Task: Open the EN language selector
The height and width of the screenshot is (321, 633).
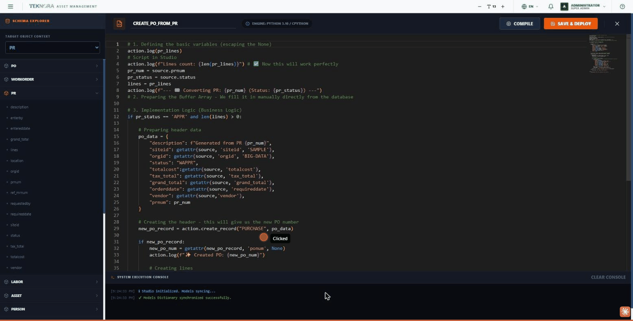Action: point(530,7)
